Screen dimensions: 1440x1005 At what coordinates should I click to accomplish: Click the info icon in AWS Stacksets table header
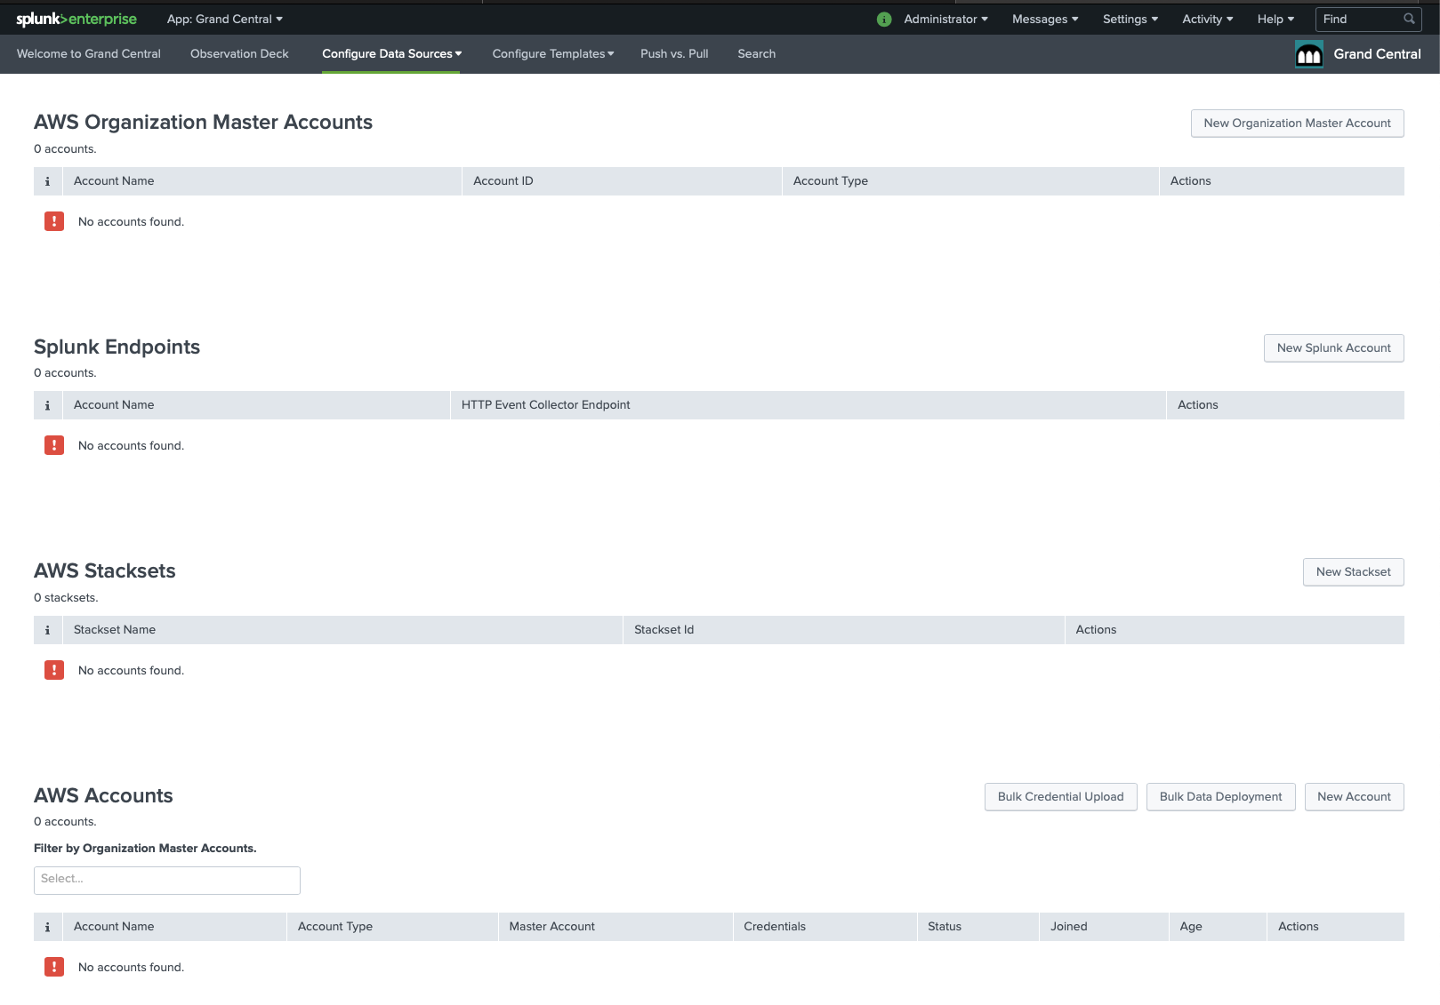coord(48,630)
